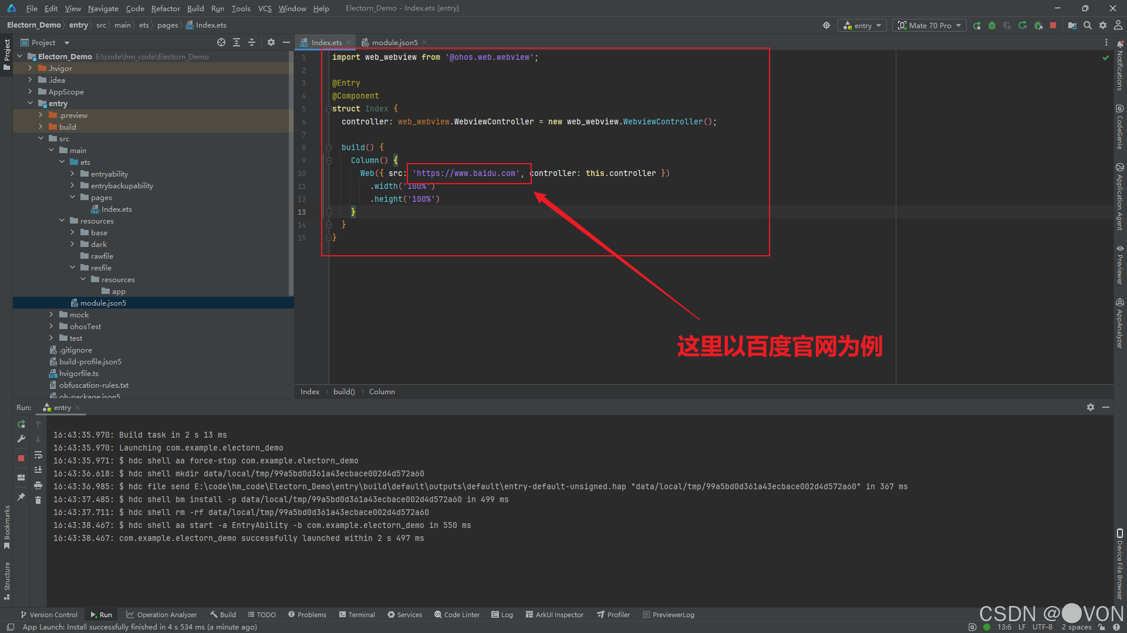
Task: Open Project panel options gear
Action: [271, 42]
